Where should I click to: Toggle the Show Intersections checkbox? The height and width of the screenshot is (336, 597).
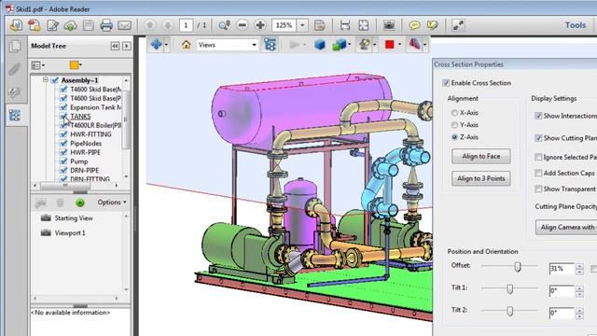click(538, 116)
